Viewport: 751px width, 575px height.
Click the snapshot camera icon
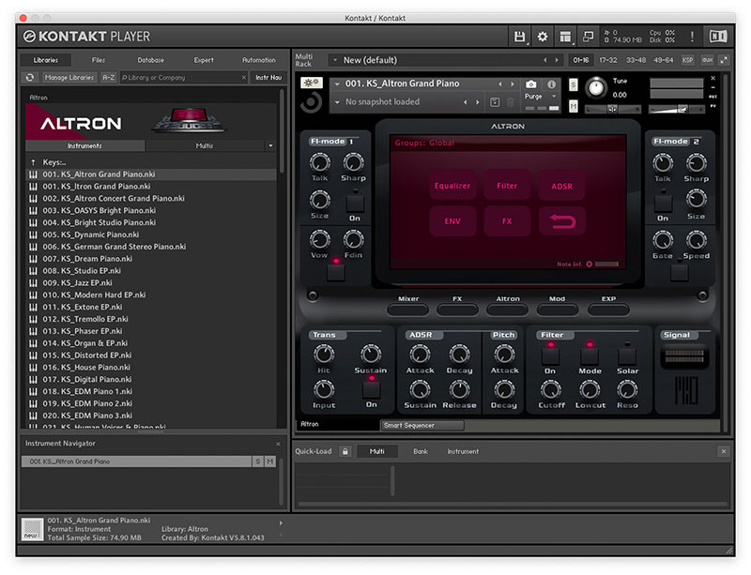(530, 84)
